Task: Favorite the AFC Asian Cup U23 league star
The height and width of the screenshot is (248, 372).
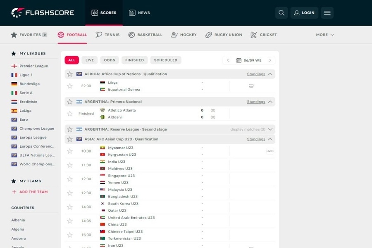Action: 70,139
